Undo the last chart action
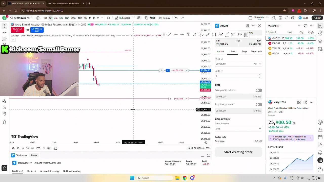The image size is (324, 182). [x=176, y=18]
